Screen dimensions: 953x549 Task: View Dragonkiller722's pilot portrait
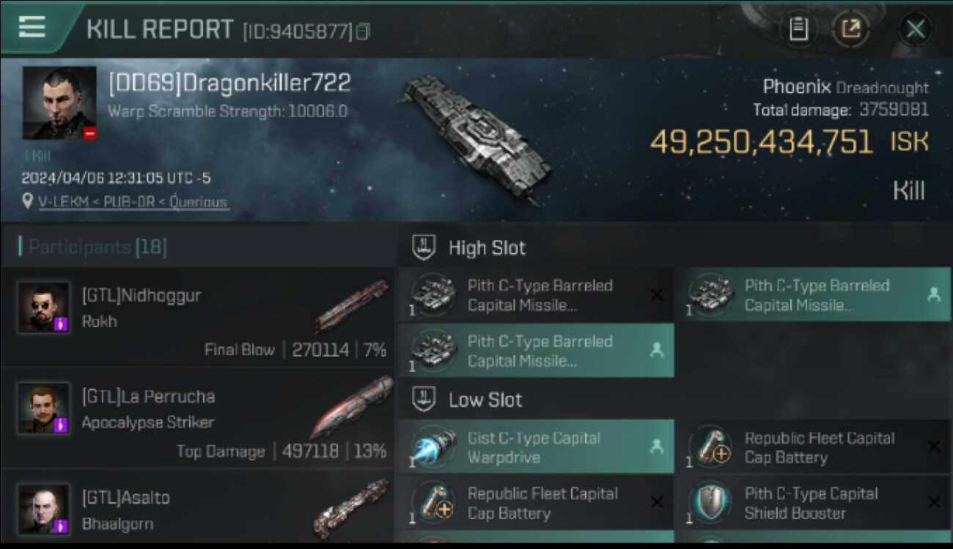59,103
